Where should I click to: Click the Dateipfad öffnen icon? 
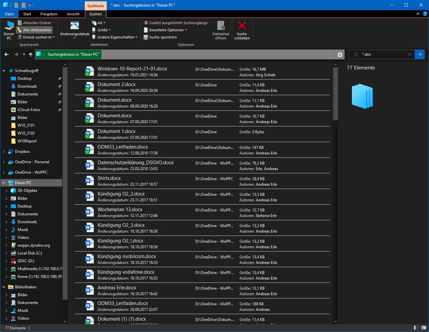tap(221, 26)
